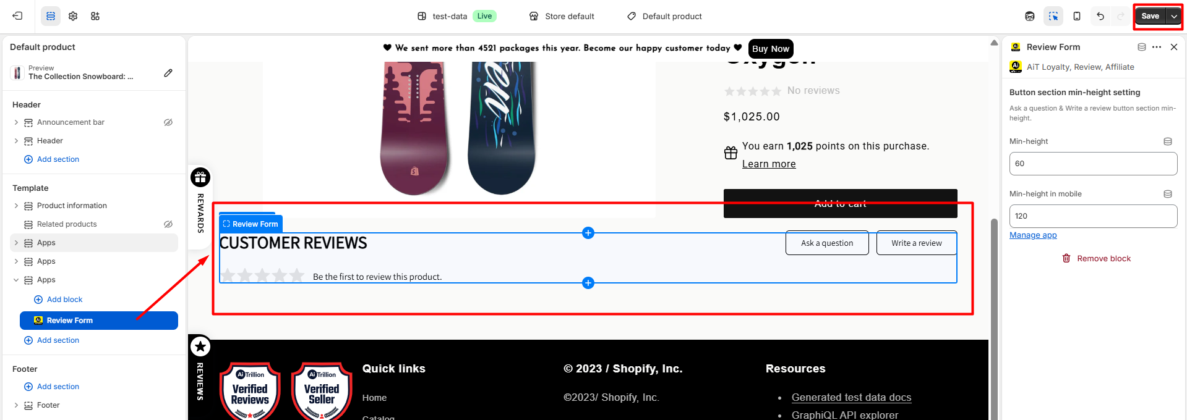
Task: Open the Default product template selector
Action: pyautogui.click(x=665, y=16)
